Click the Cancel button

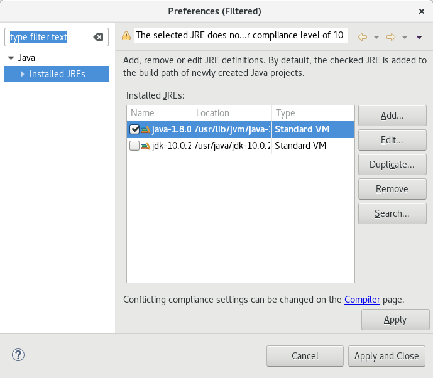click(305, 356)
